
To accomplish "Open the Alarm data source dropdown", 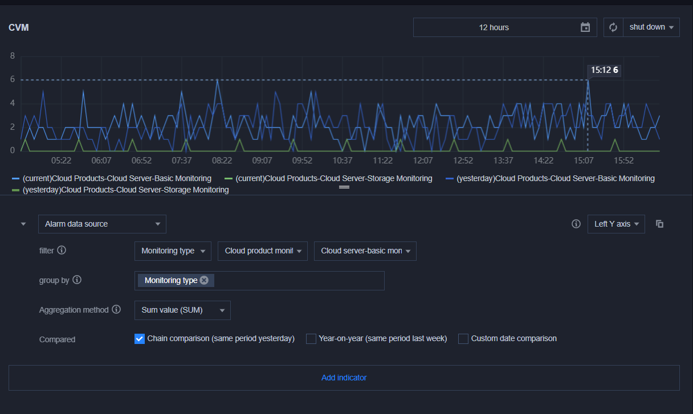I will (102, 224).
